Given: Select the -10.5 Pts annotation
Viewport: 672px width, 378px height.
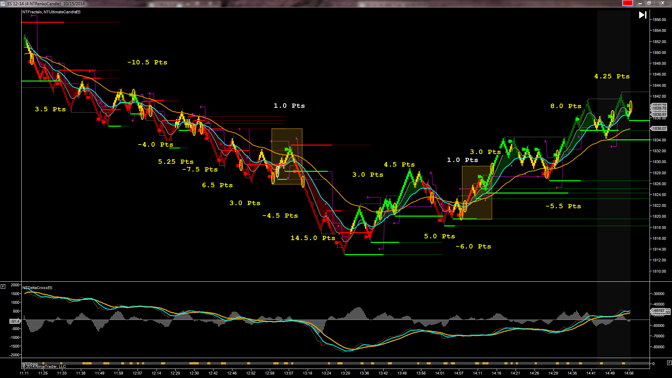Looking at the screenshot, I should pos(147,62).
